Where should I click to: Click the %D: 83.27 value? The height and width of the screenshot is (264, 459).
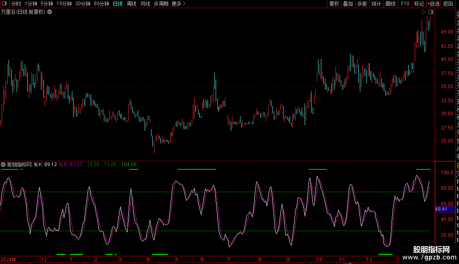71,164
